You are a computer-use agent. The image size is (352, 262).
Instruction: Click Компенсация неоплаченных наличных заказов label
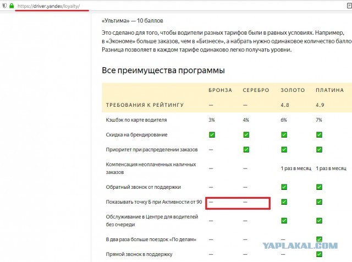click(151, 168)
